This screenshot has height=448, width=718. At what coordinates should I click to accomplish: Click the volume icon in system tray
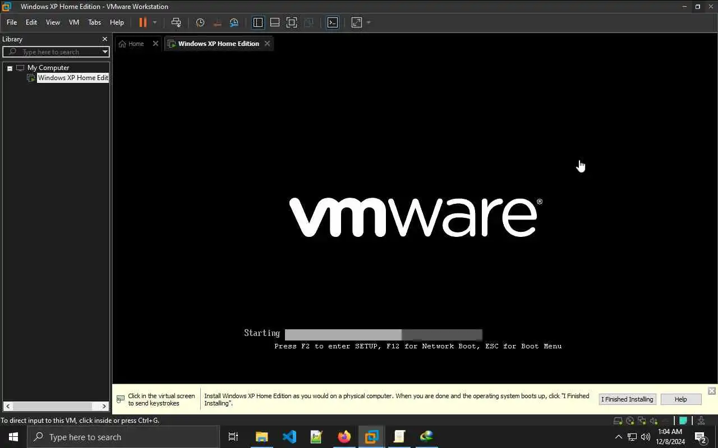pyautogui.click(x=645, y=437)
